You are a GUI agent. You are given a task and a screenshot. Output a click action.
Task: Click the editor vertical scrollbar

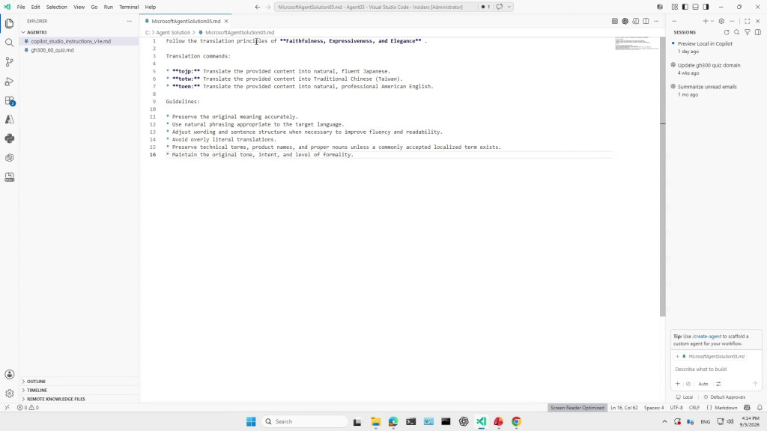[x=663, y=176]
